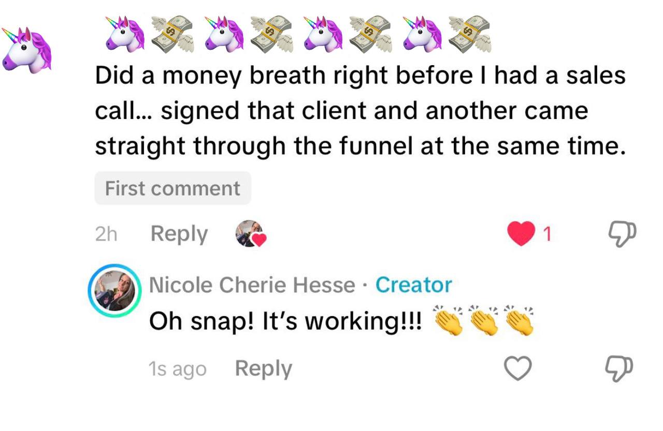Viewport: 663px width, 431px height.
Task: Click the '1s ago' timestamp on the reply
Action: (x=177, y=369)
